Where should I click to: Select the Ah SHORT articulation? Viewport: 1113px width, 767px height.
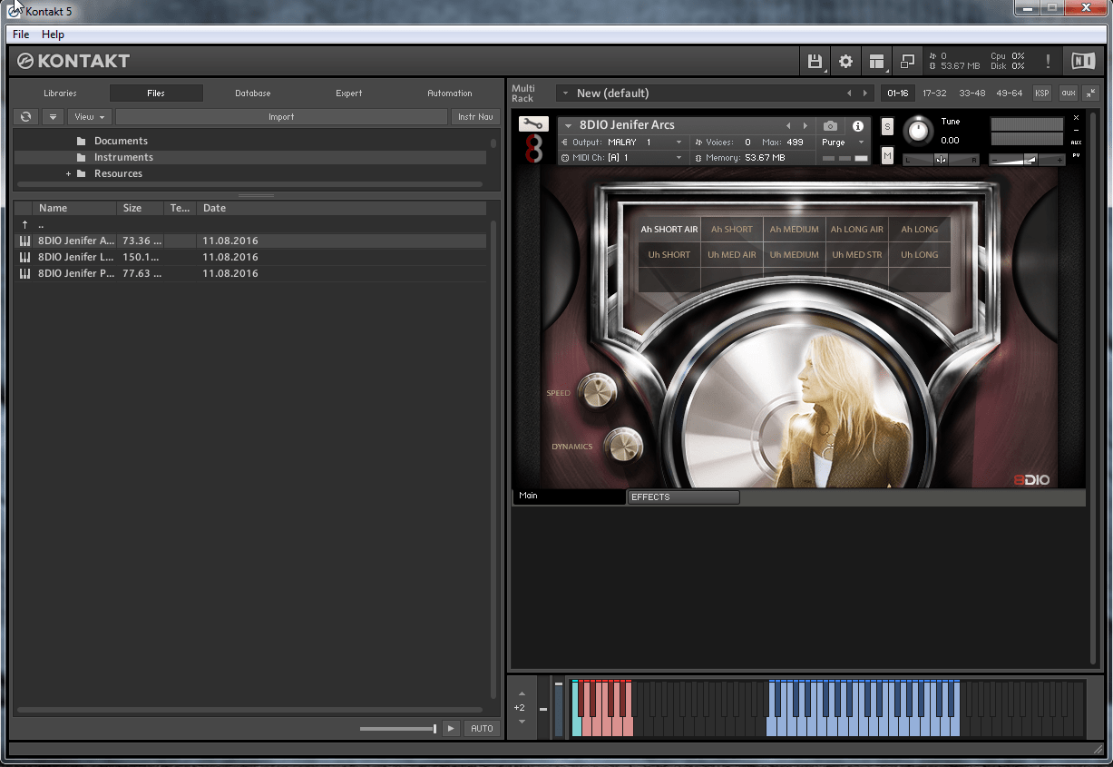pos(732,230)
